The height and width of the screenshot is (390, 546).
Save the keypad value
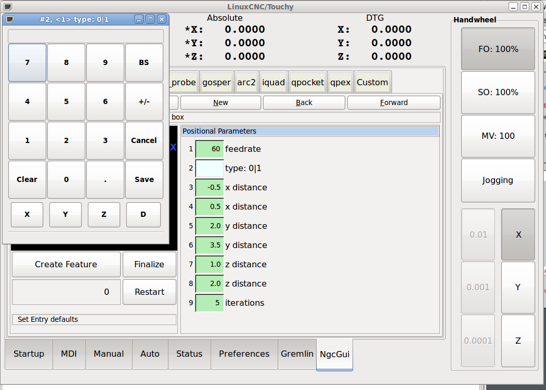point(144,180)
